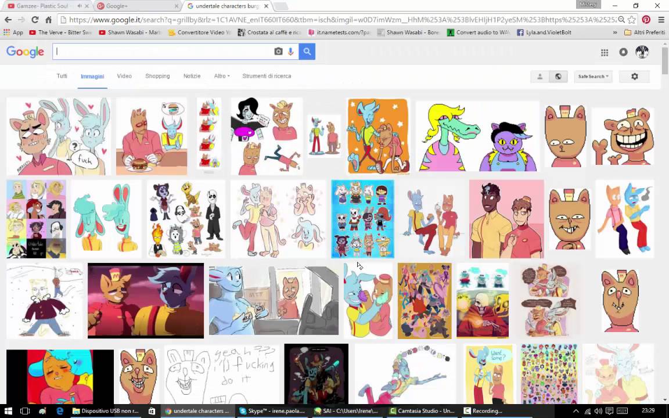This screenshot has width=669, height=418.
Task: Open the Apps bookmarks shortcut
Action: [13, 33]
